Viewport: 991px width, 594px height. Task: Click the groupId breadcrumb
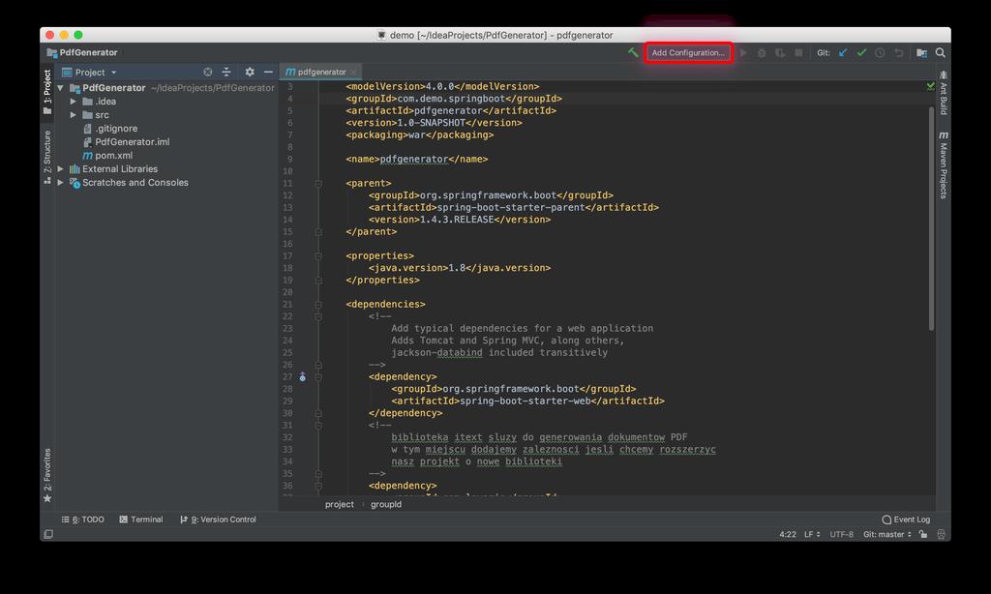385,504
